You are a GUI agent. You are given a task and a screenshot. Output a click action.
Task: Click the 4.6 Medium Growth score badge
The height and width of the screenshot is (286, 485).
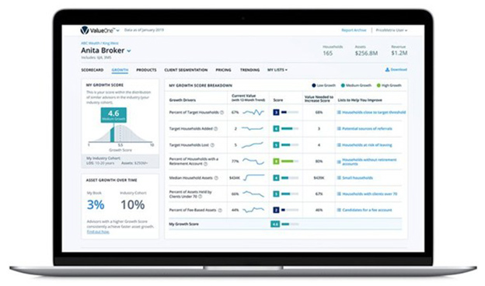113,115
